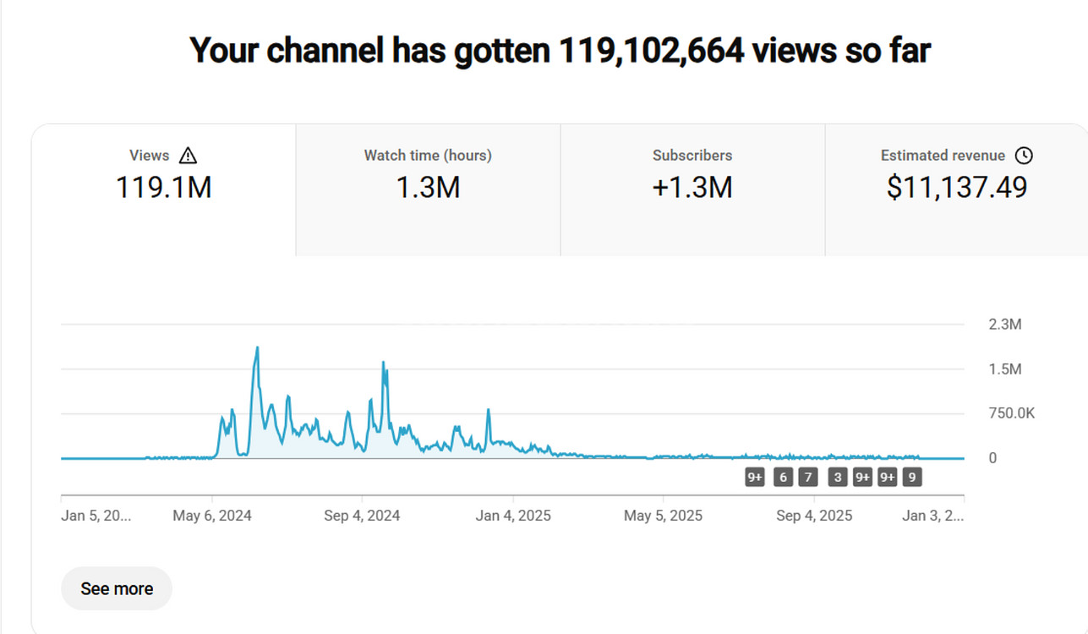This screenshot has width=1088, height=634.
Task: Open the 9+ marker directly left of 9
Action: pyautogui.click(x=887, y=478)
